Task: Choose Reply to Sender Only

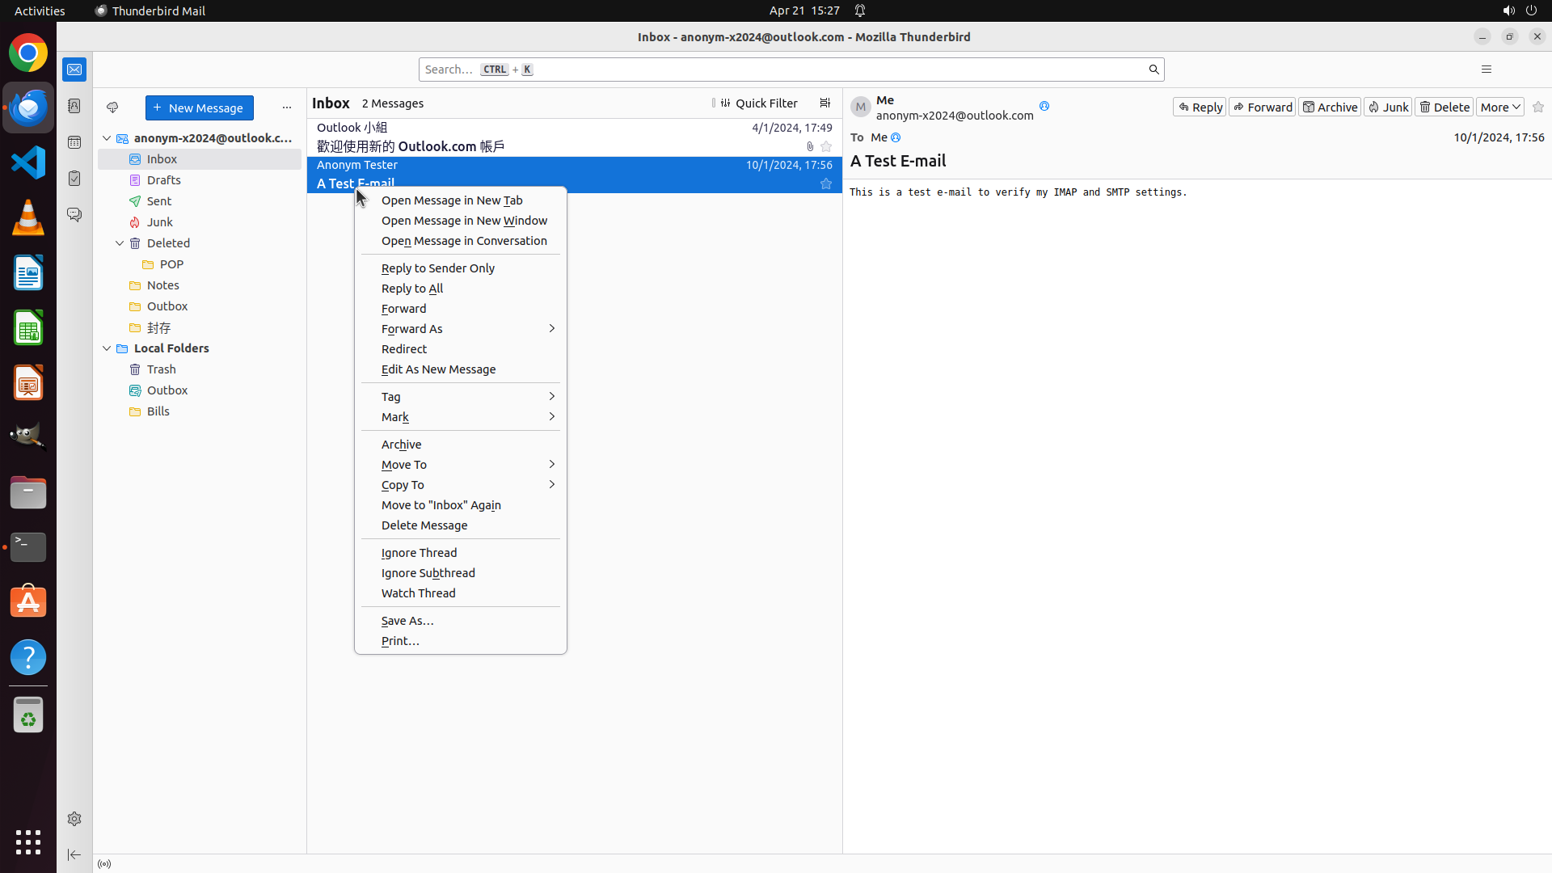Action: click(438, 268)
